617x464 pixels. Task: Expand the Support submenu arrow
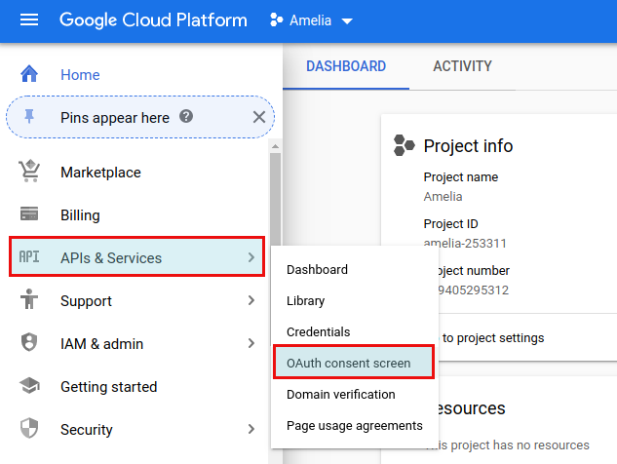(251, 301)
